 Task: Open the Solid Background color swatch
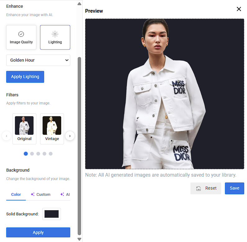52,214
